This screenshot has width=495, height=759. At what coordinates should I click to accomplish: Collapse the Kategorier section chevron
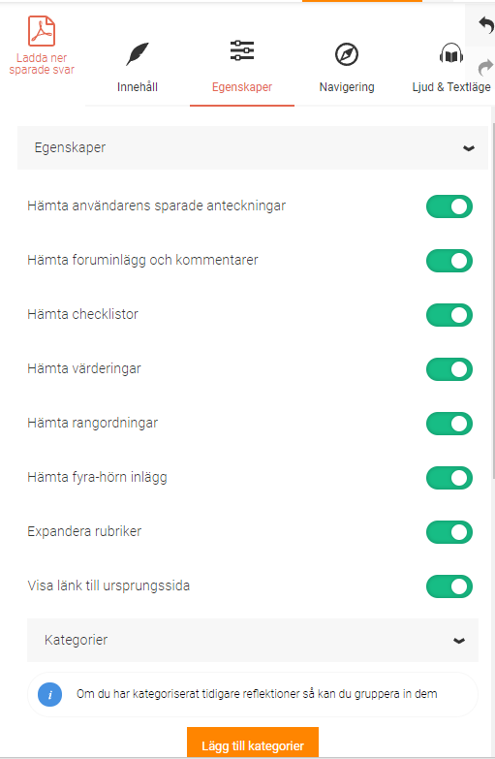point(459,641)
